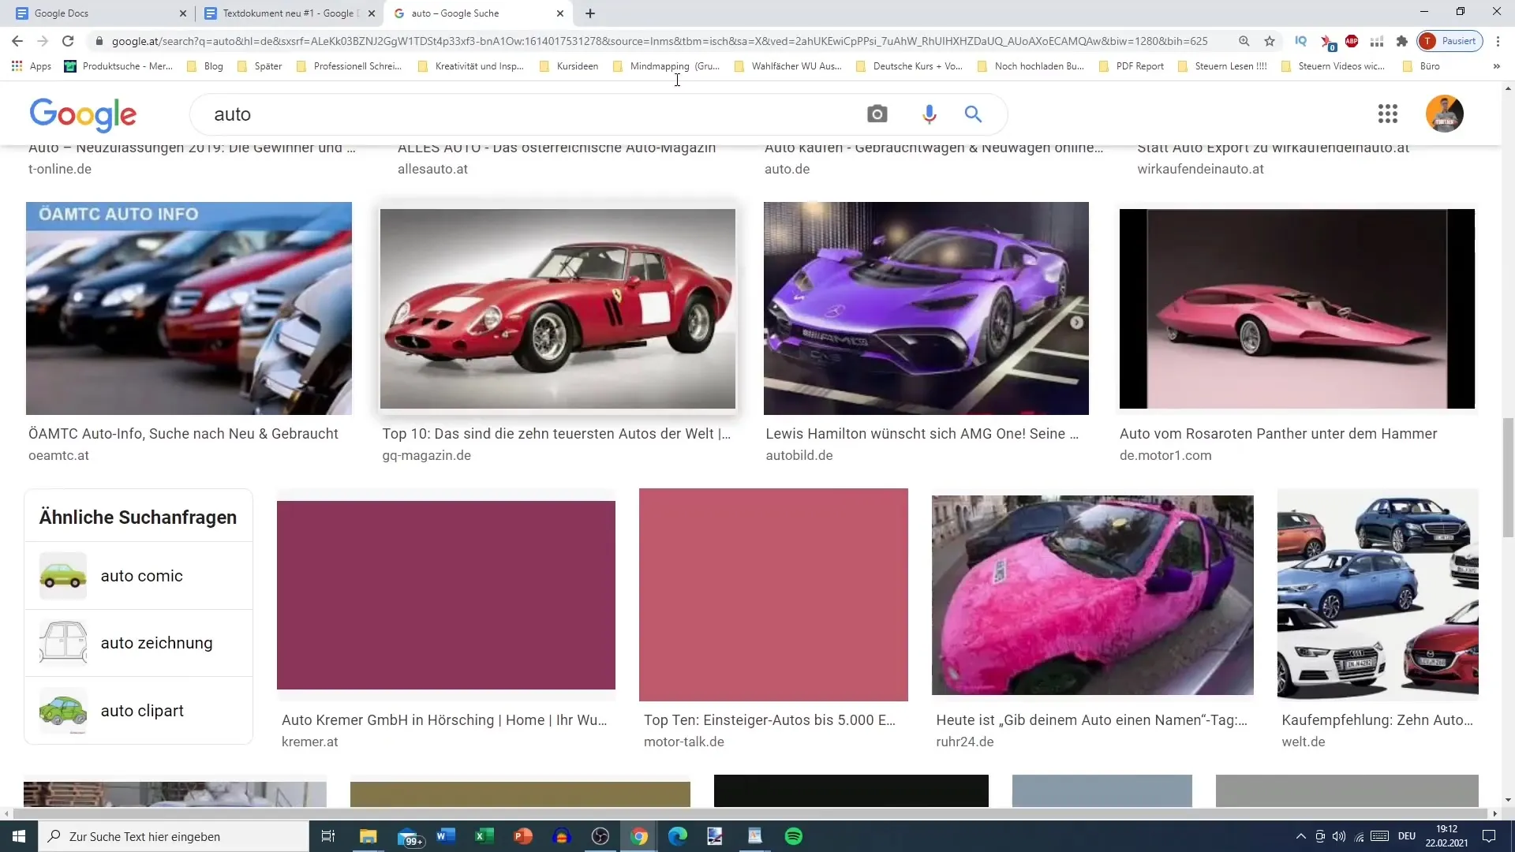Viewport: 1515px width, 852px height.
Task: Search by image with the camera icon
Action: (877, 114)
